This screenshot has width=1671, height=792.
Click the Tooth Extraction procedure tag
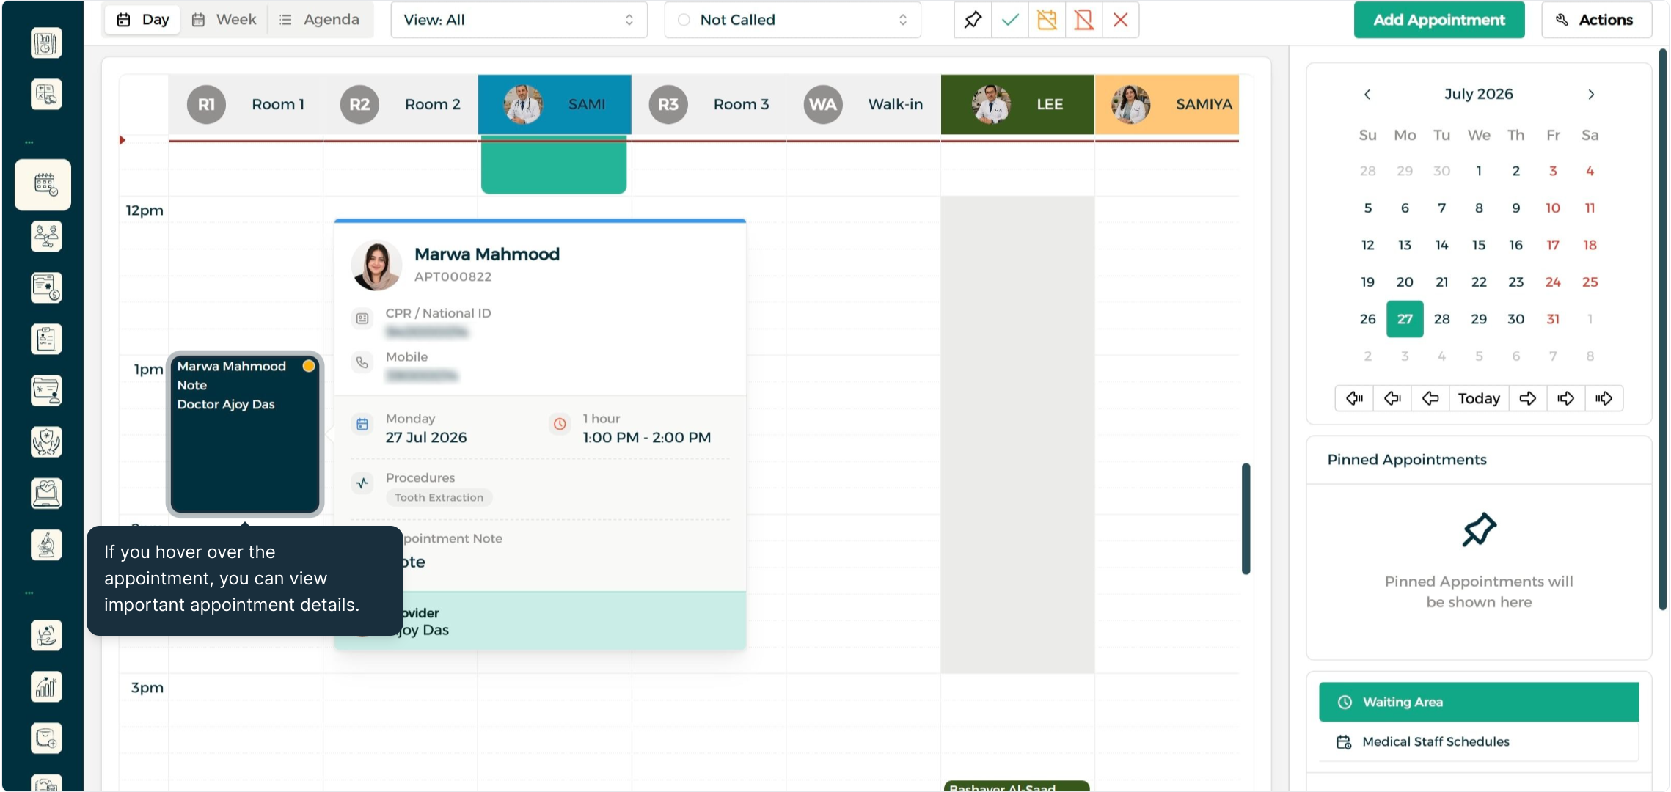(439, 497)
